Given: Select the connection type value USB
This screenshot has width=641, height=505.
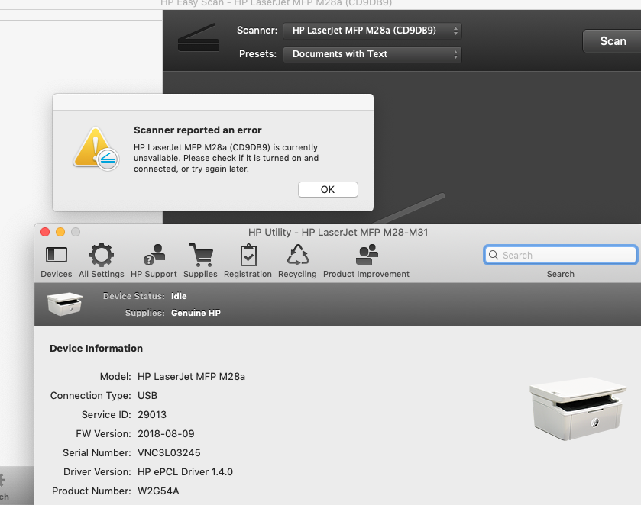Looking at the screenshot, I should coord(147,396).
